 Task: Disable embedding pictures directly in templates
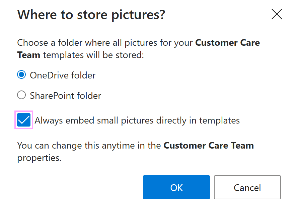(23, 120)
